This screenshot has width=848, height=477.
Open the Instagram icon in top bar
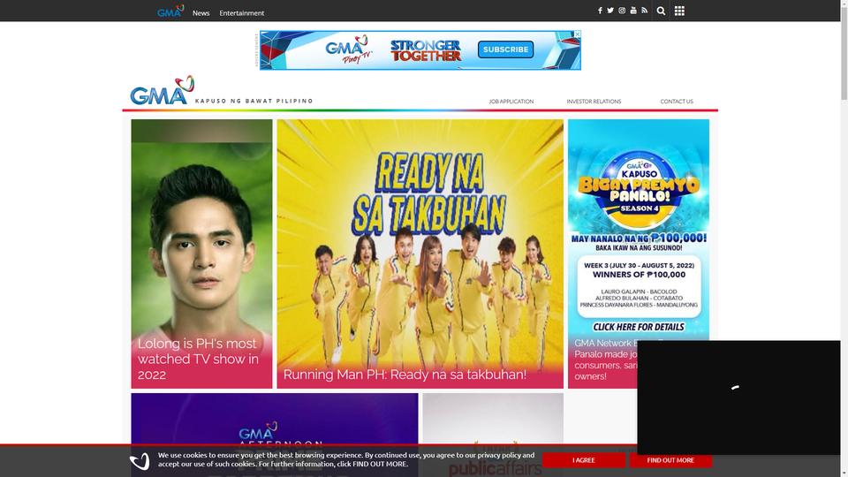622,11
